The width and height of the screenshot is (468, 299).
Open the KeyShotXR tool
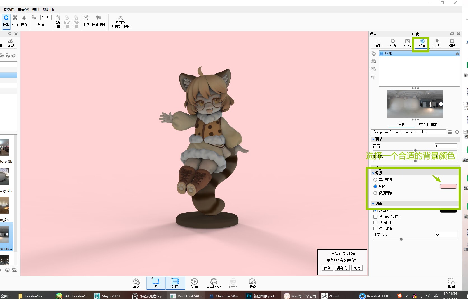pyautogui.click(x=214, y=283)
